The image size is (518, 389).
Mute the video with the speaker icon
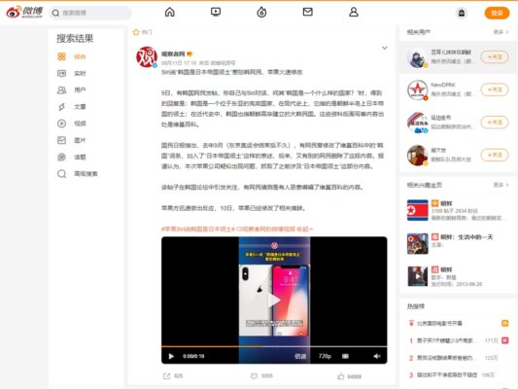[x=377, y=356]
